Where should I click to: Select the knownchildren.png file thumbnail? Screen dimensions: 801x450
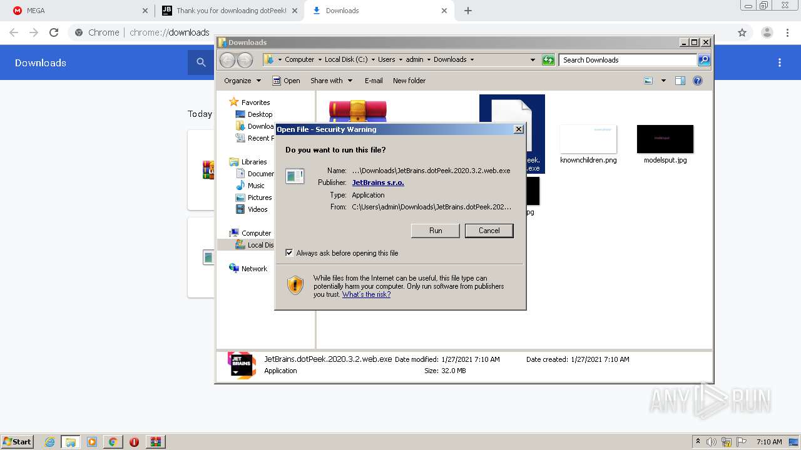588,139
